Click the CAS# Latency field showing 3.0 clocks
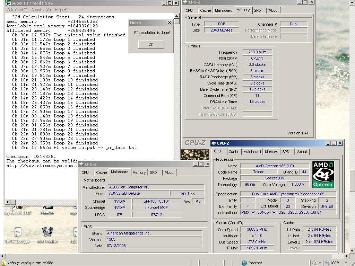 tap(257, 64)
